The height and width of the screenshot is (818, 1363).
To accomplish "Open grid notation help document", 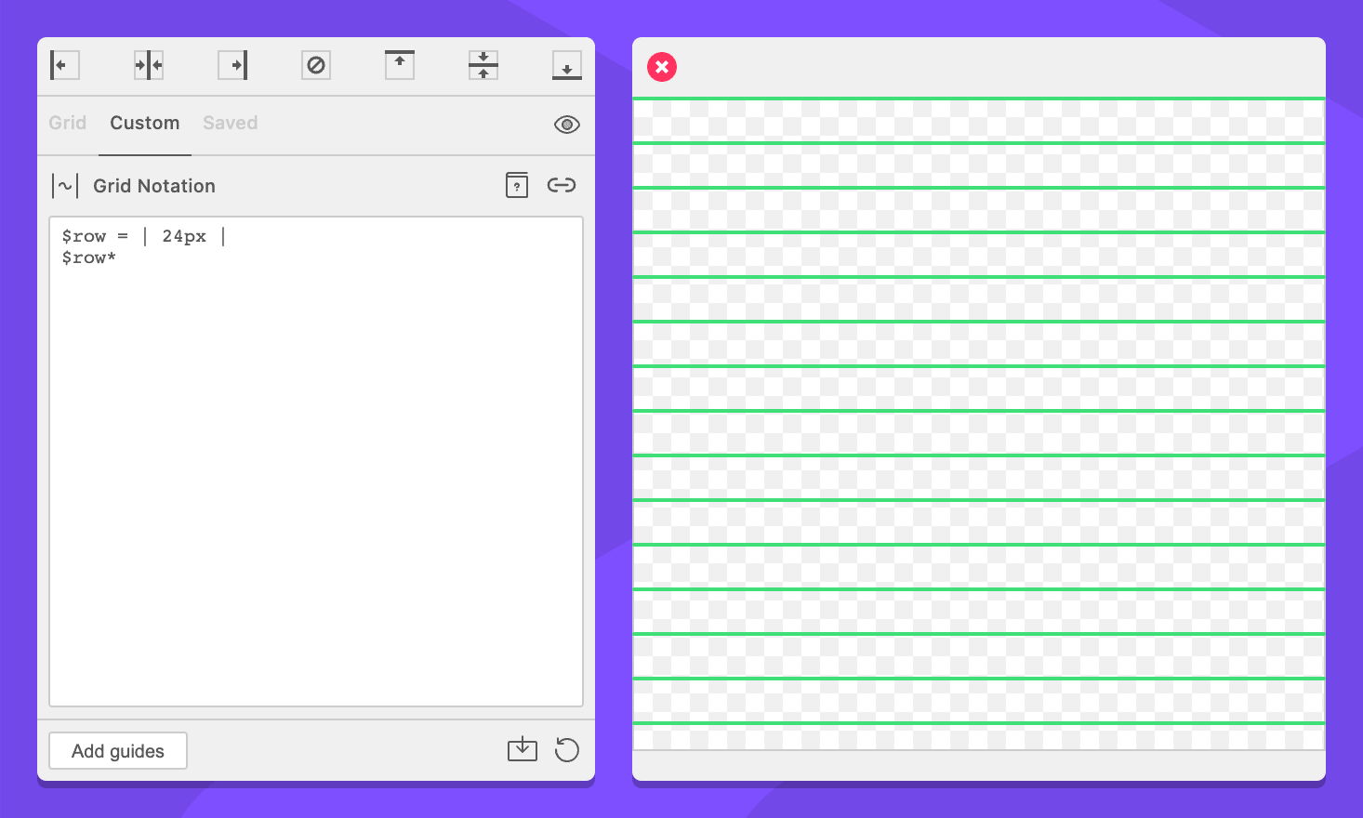I will (x=517, y=185).
